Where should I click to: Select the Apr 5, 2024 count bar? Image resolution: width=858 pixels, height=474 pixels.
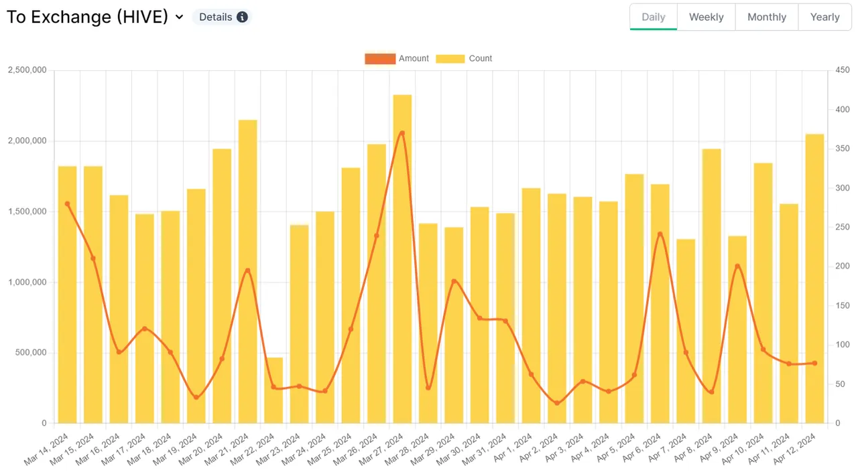point(634,299)
